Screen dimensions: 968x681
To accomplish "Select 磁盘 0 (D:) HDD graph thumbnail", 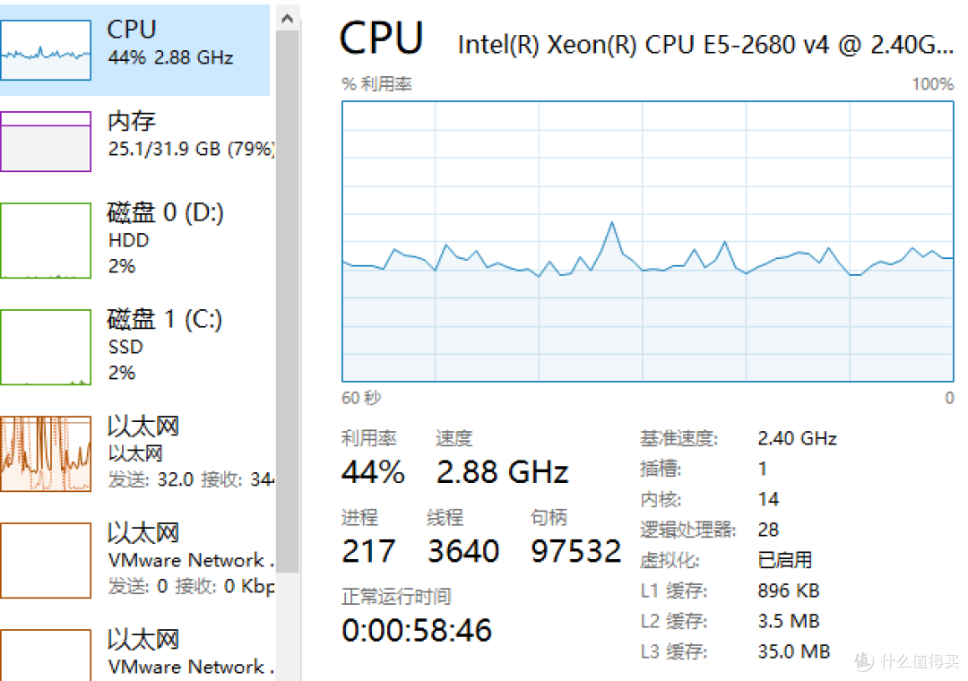I will (46, 241).
